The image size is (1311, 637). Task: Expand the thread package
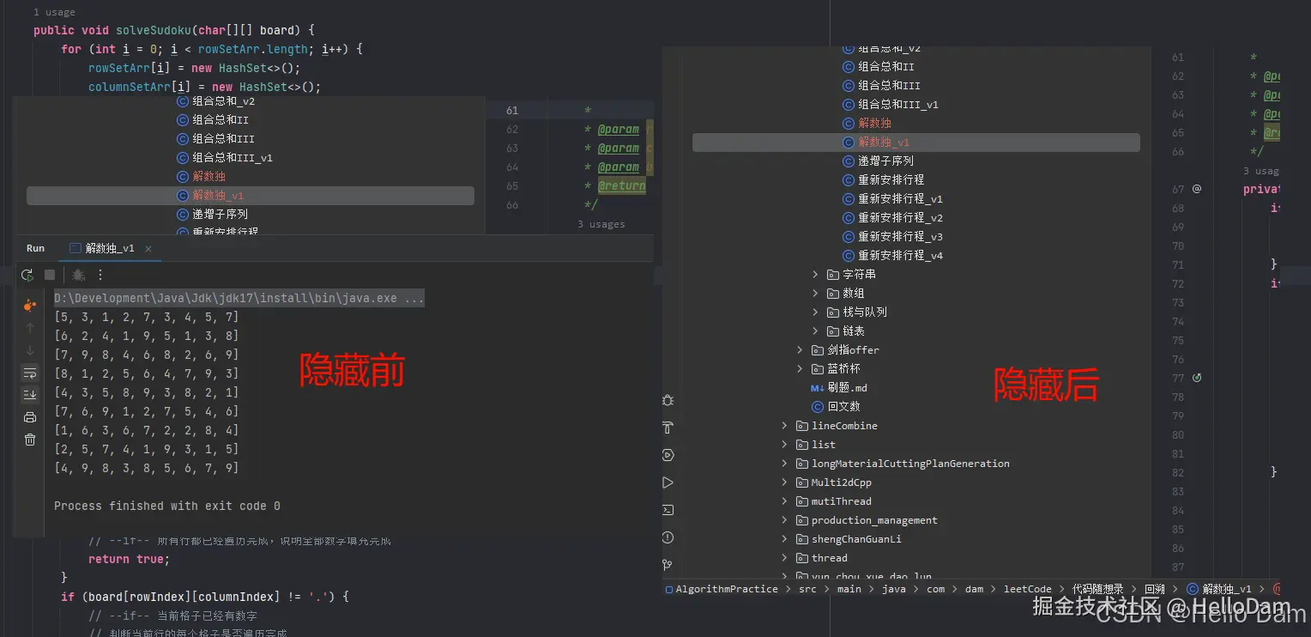coord(784,558)
